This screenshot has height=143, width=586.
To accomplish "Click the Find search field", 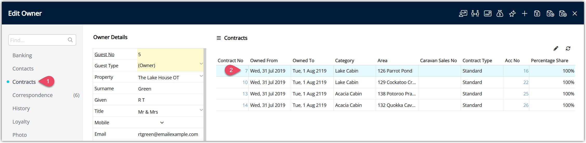I will click(x=42, y=40).
